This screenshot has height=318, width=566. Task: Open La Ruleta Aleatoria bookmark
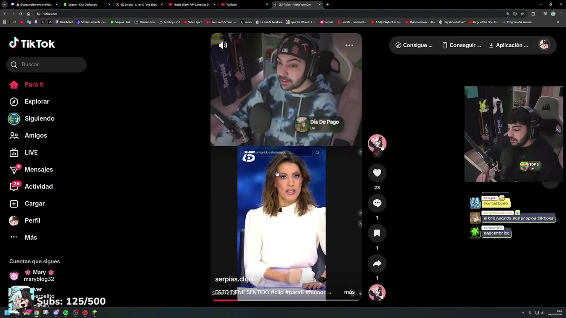269,22
